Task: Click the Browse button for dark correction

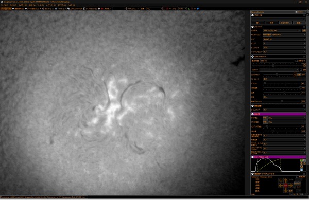Action: click(x=265, y=118)
